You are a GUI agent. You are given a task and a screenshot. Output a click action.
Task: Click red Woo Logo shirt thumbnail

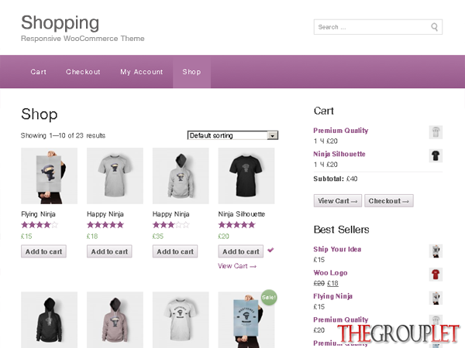(x=436, y=275)
